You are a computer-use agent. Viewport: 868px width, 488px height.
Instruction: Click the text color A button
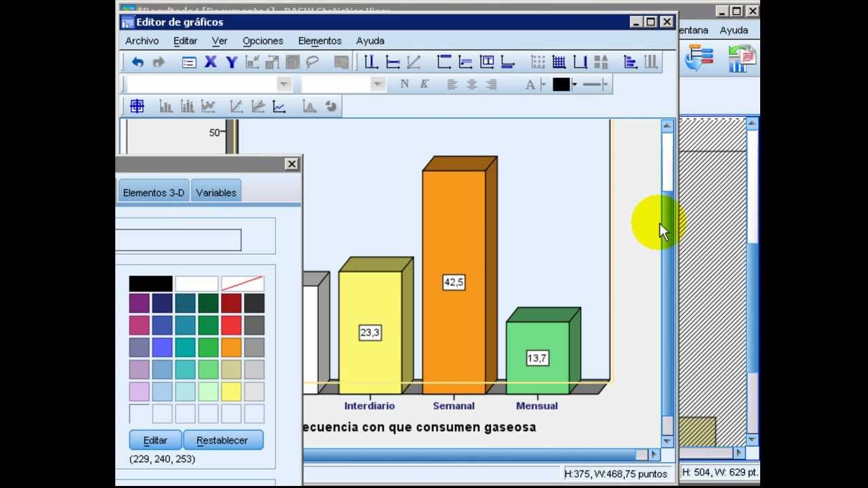click(x=530, y=85)
